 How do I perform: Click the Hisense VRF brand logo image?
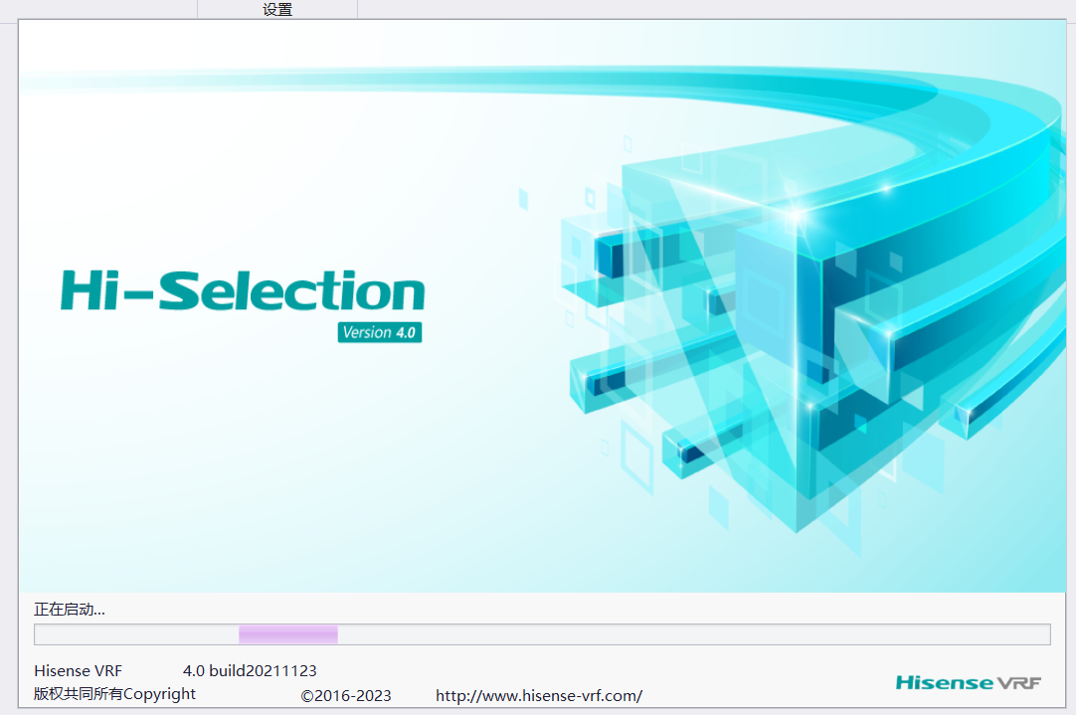coord(969,683)
